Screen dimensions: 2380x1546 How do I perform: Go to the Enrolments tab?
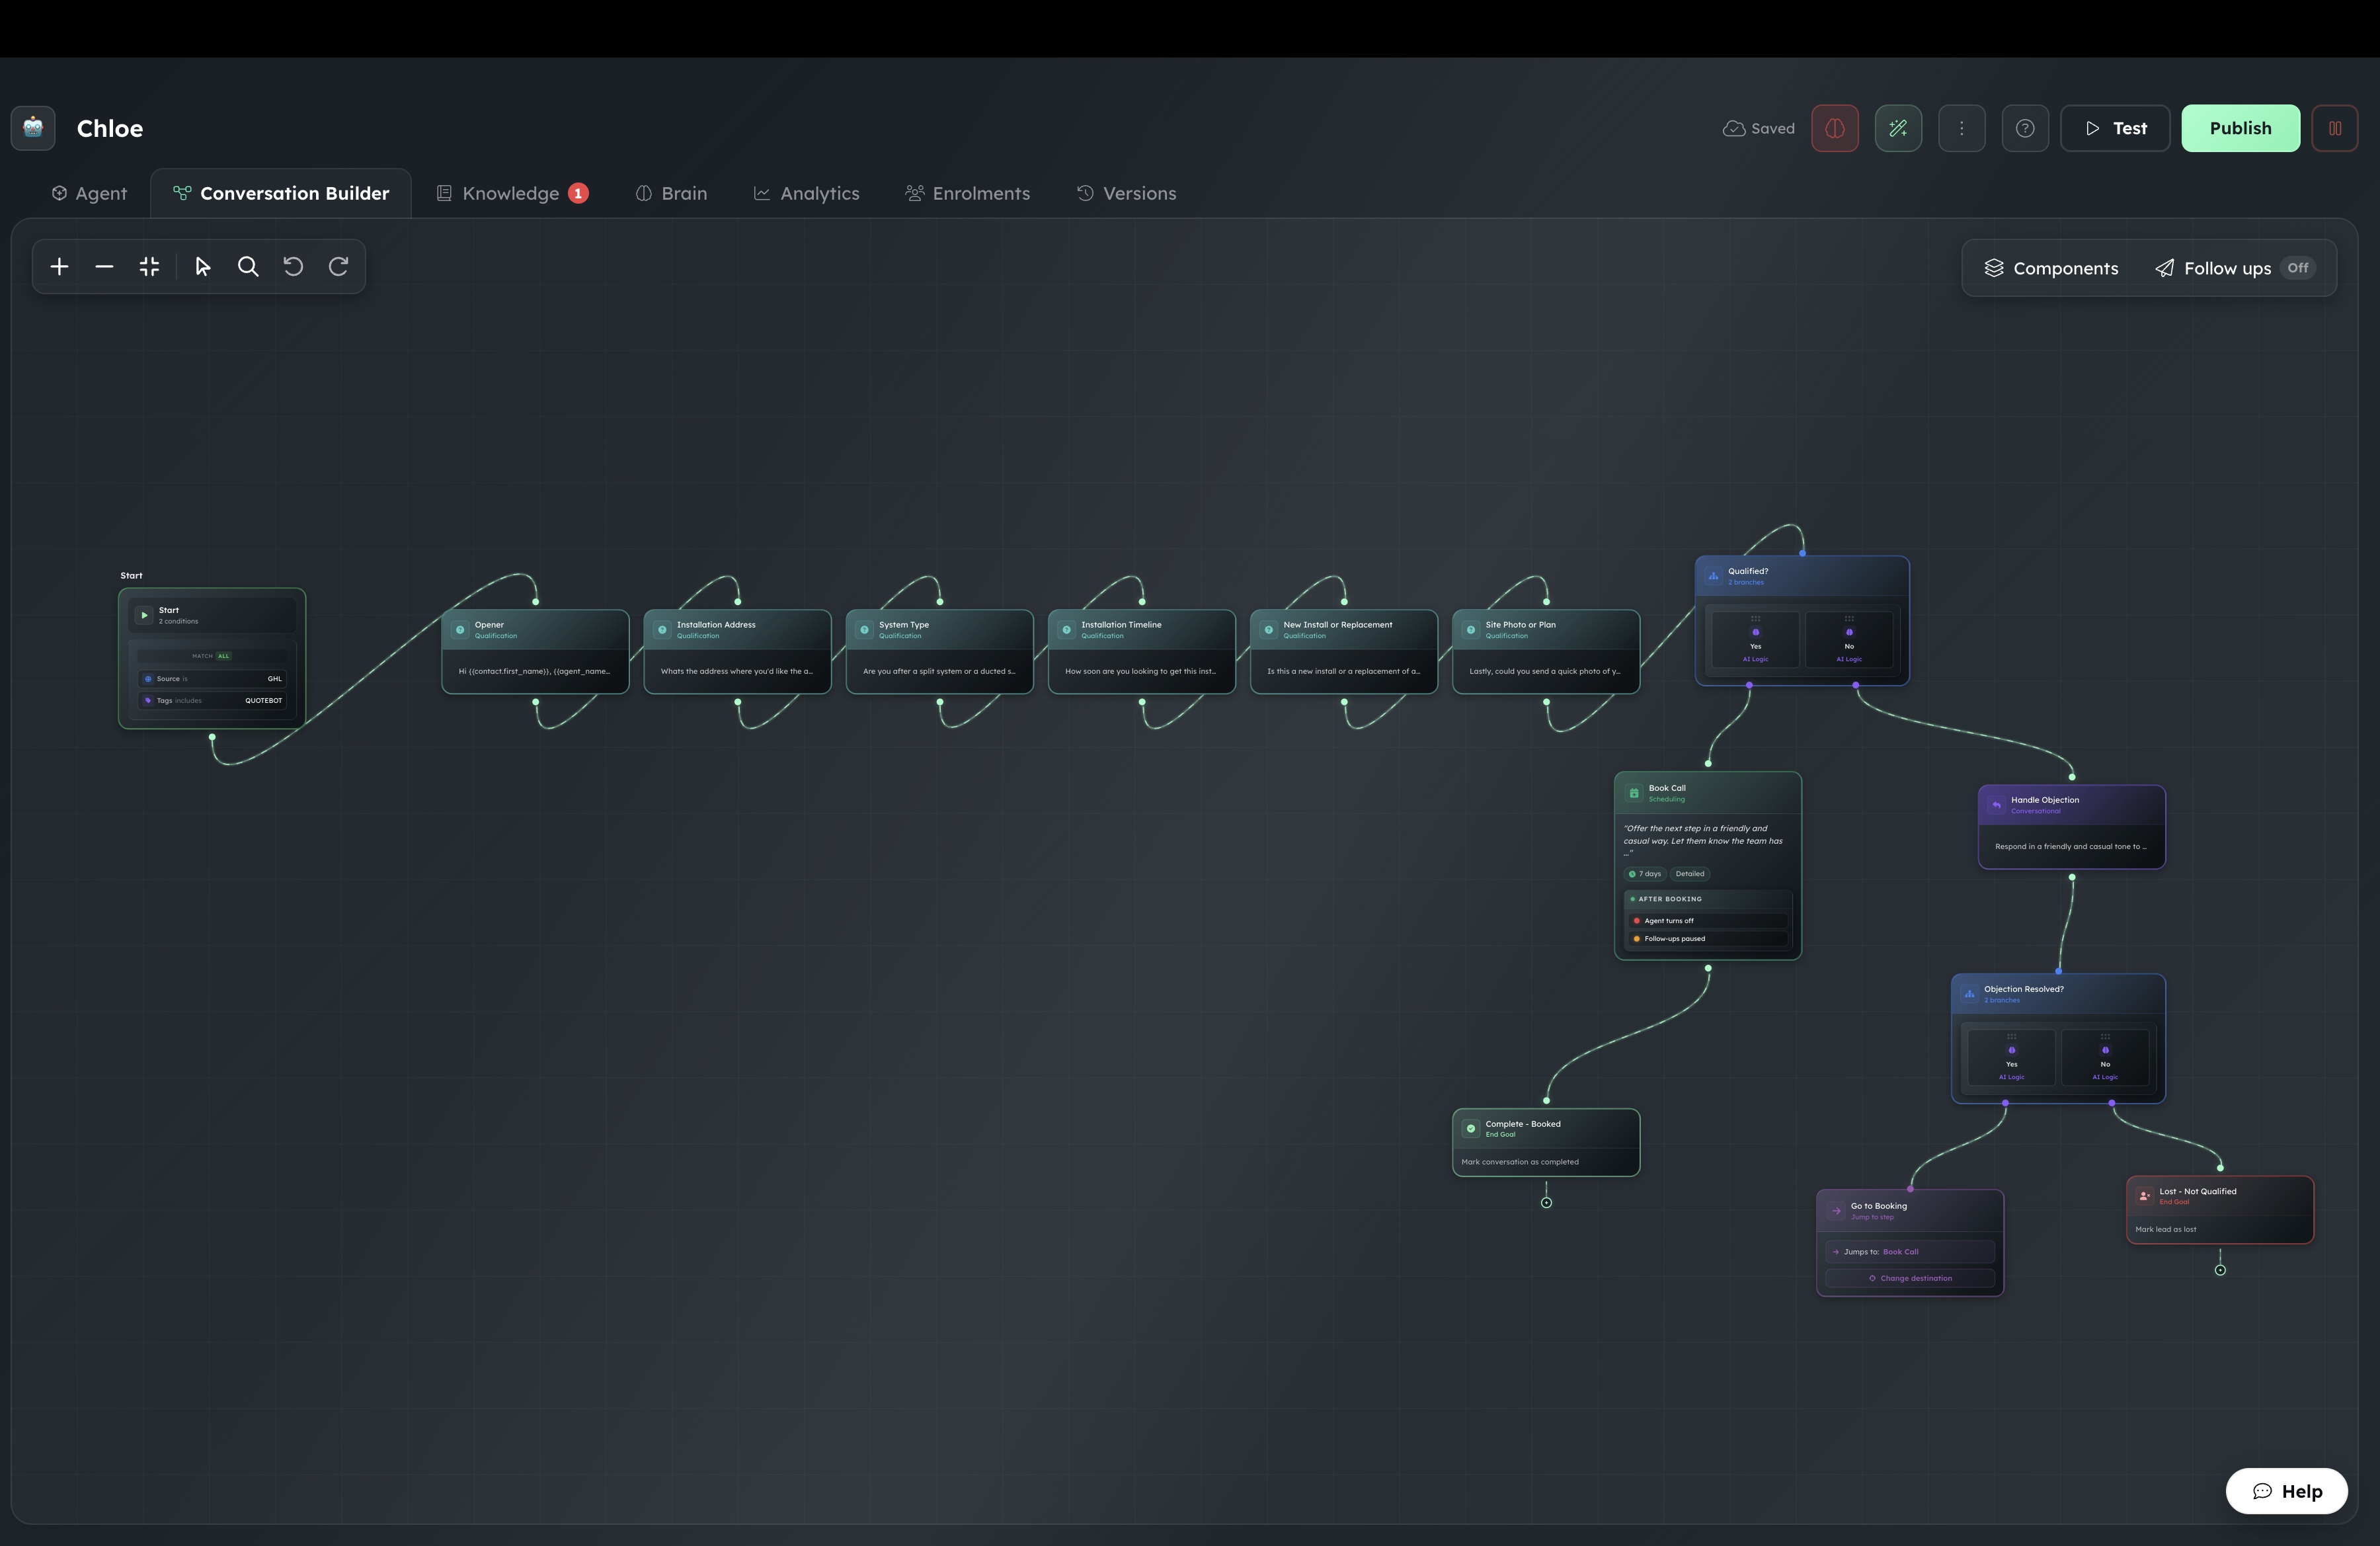967,194
